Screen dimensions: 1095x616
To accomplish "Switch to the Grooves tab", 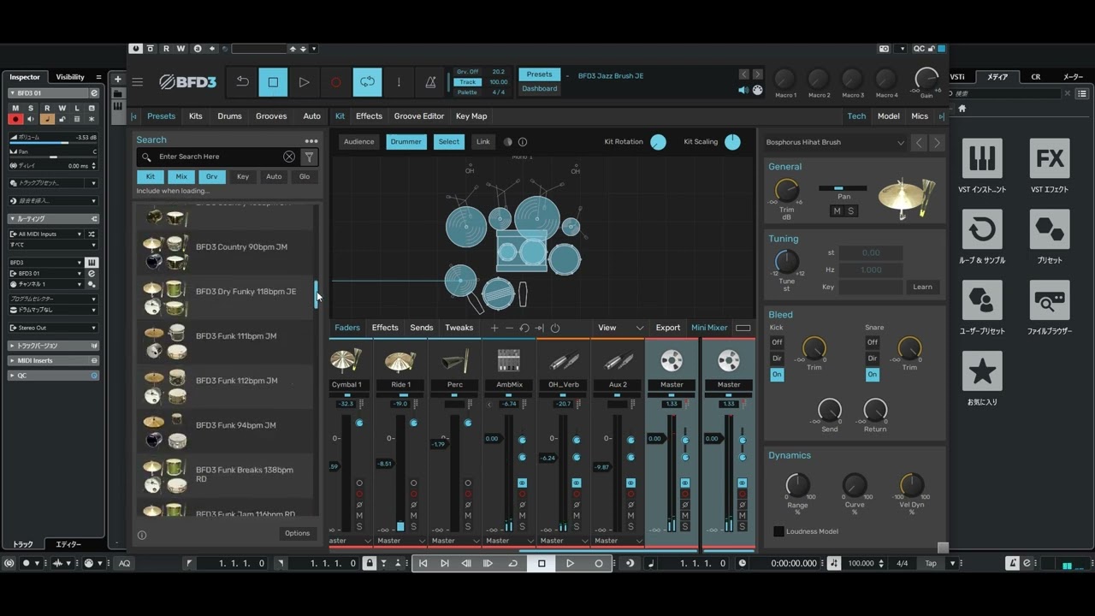I will tap(271, 116).
